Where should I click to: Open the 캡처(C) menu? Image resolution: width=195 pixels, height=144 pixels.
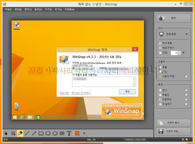click(28, 9)
